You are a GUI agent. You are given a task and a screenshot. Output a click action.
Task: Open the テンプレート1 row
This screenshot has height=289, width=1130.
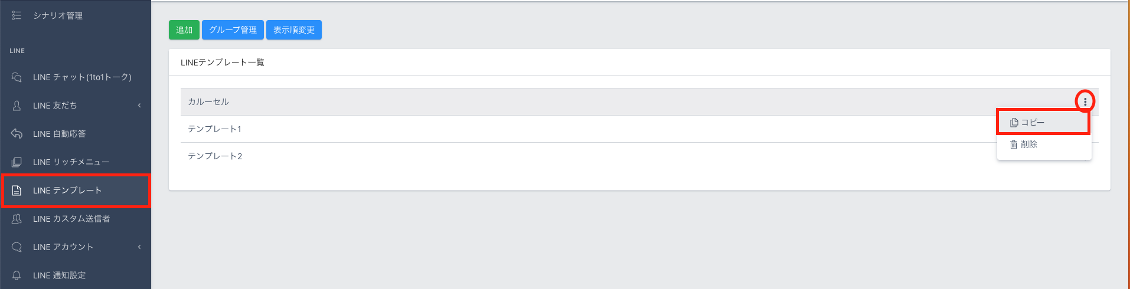[215, 129]
